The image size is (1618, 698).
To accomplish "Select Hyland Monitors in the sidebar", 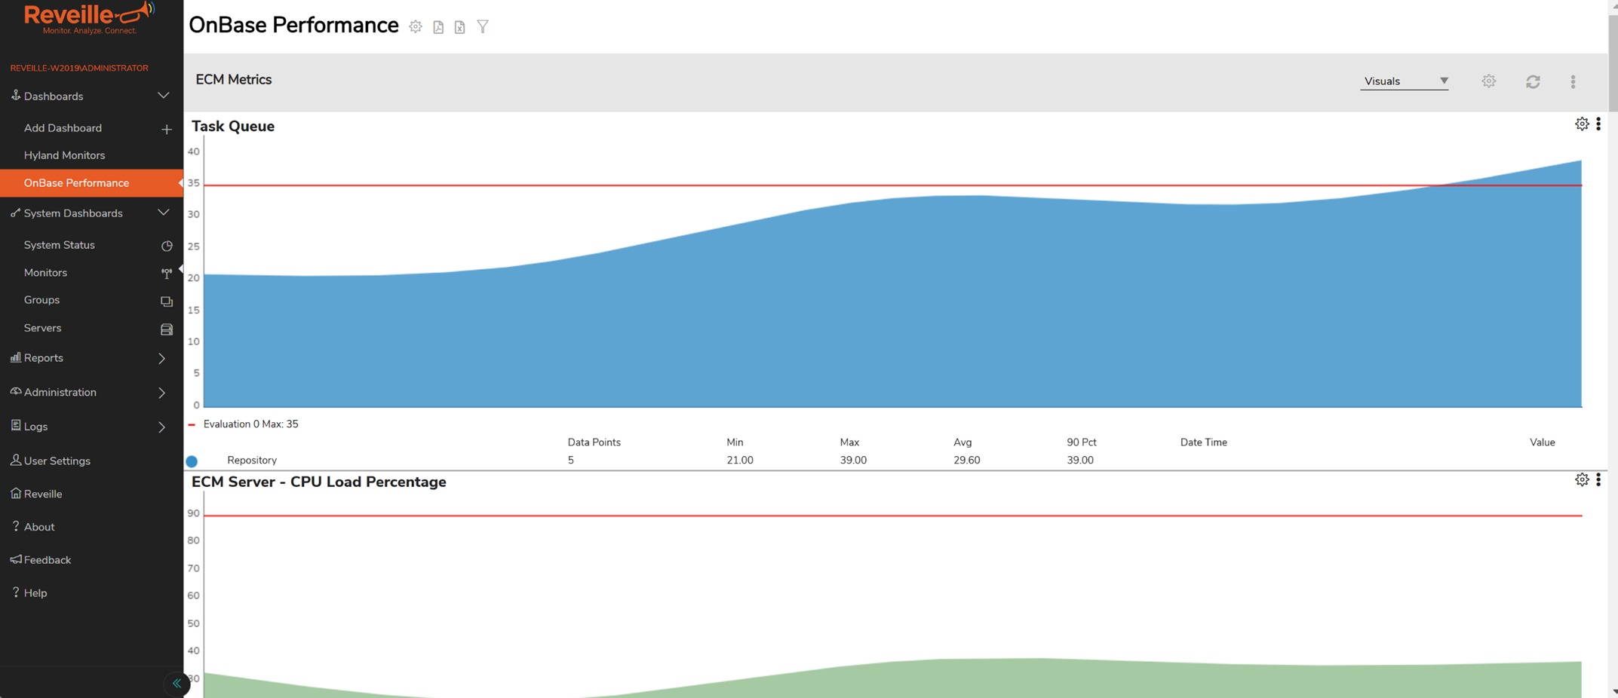I will pos(64,155).
